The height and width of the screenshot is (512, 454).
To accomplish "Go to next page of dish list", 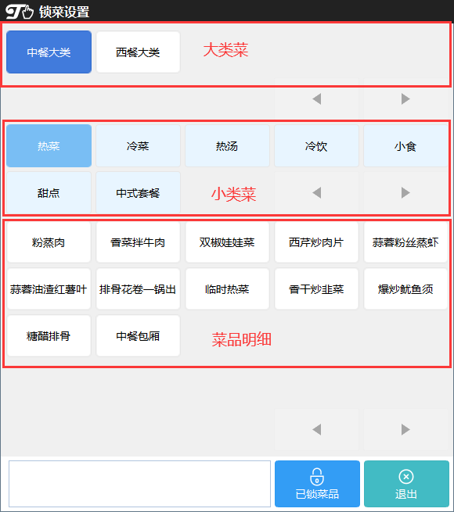I will coord(405,429).
